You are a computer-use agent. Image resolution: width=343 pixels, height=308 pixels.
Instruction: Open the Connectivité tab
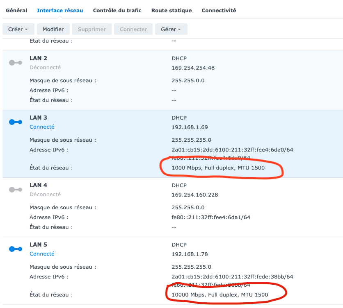(219, 10)
